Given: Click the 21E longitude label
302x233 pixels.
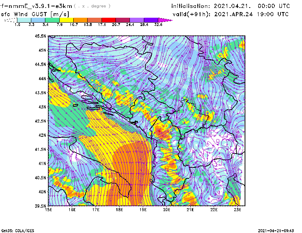Looking at the screenshot, I should [190, 210].
